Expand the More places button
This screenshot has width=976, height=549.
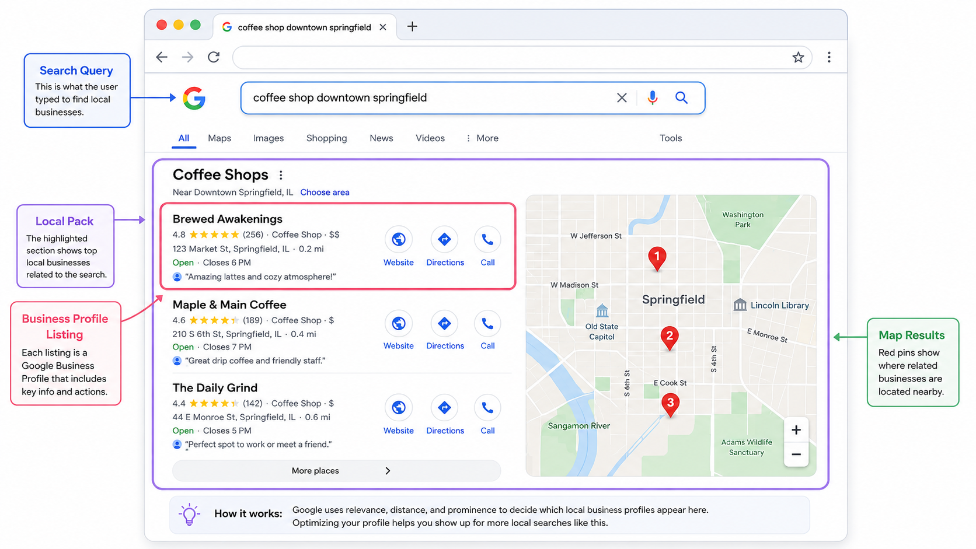pyautogui.click(x=336, y=471)
